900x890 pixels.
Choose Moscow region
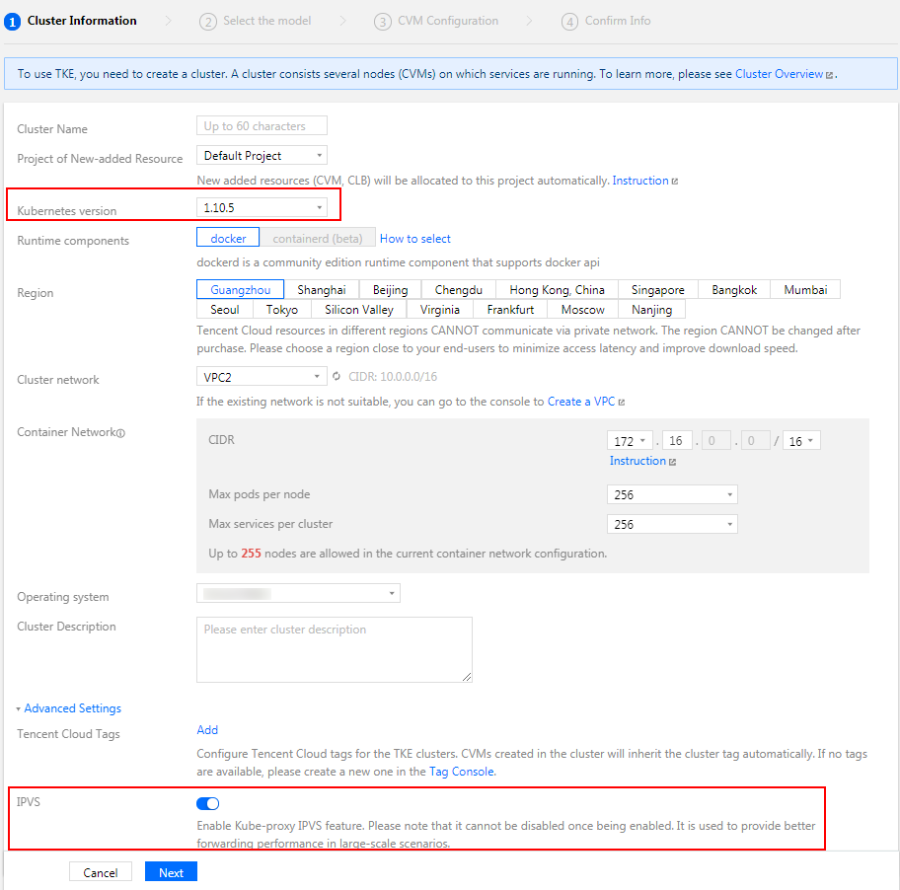[x=582, y=309]
